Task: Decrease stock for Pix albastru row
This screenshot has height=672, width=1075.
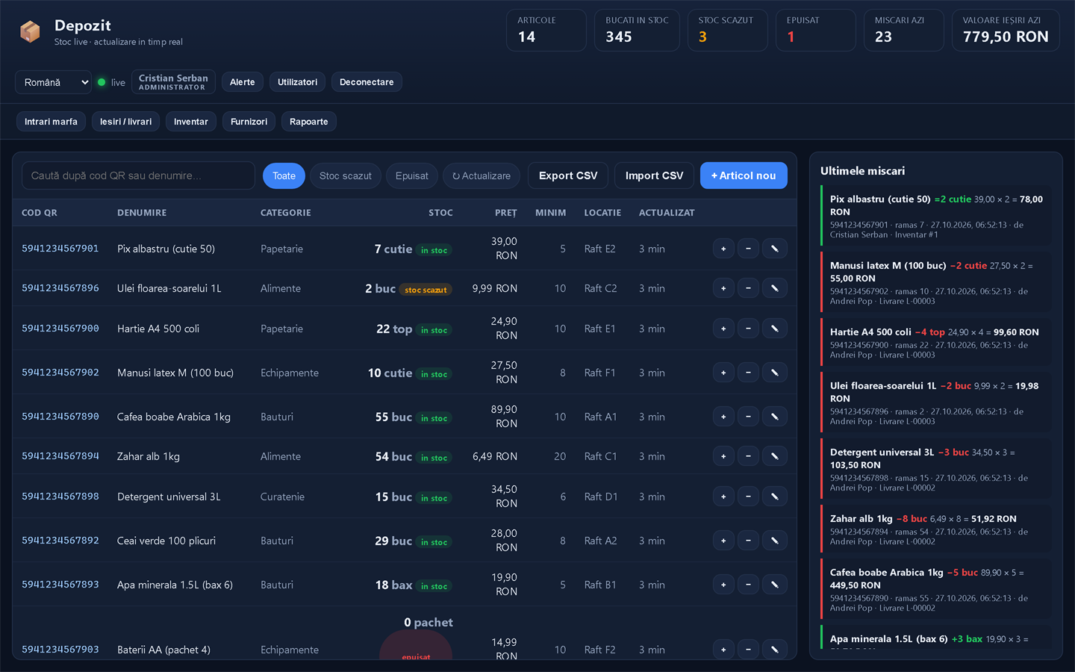Action: tap(748, 249)
